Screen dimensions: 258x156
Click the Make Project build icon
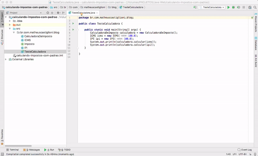coord(195,7)
